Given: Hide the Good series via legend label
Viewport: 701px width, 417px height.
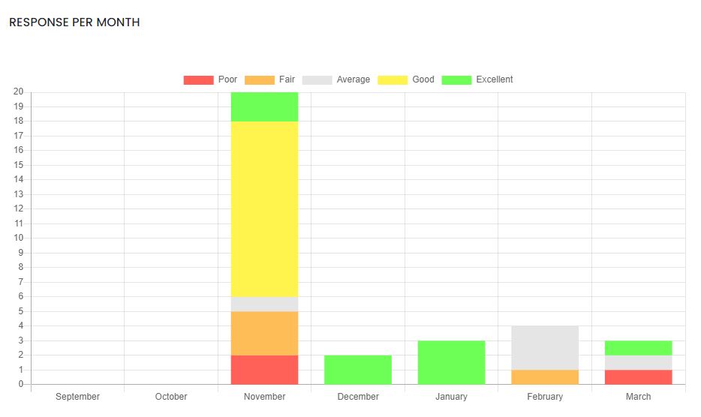Looking at the screenshot, I should click(423, 79).
